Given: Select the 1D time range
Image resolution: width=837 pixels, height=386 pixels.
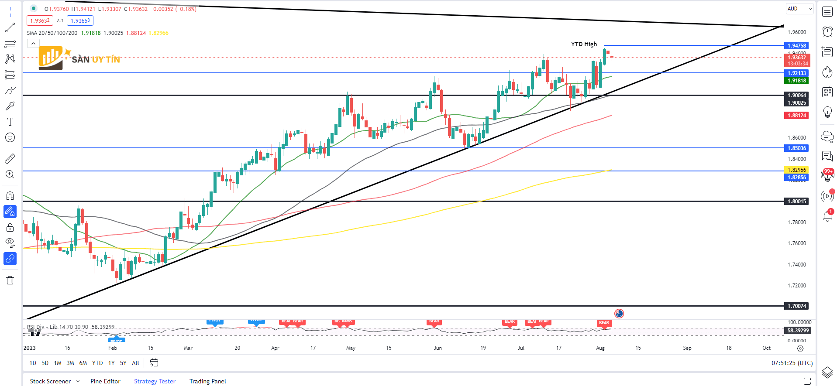Looking at the screenshot, I should coord(33,363).
